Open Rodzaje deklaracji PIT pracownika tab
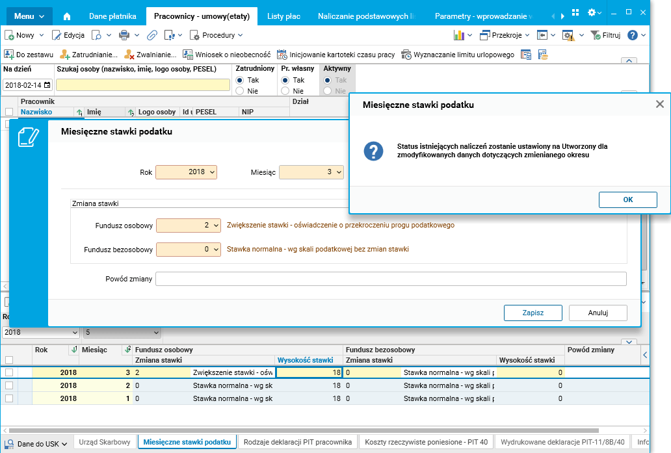The height and width of the screenshot is (453, 671). [298, 442]
